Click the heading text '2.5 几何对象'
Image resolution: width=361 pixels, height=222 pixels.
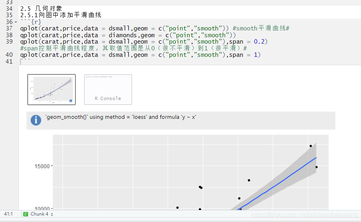tap(41, 9)
